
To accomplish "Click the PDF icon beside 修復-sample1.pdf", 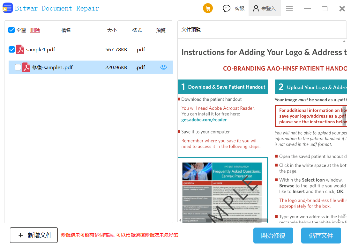I will click(x=26, y=67).
